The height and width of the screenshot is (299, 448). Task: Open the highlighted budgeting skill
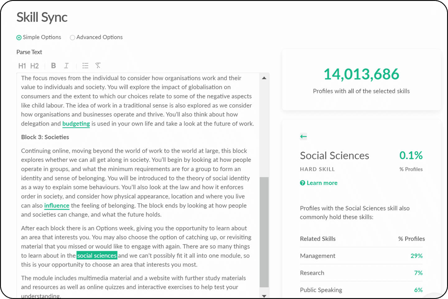[76, 124]
